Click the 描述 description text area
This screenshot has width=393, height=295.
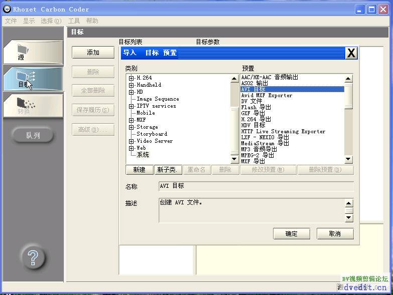tap(251, 210)
